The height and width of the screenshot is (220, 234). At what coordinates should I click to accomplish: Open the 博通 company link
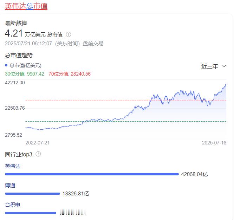click(x=10, y=186)
